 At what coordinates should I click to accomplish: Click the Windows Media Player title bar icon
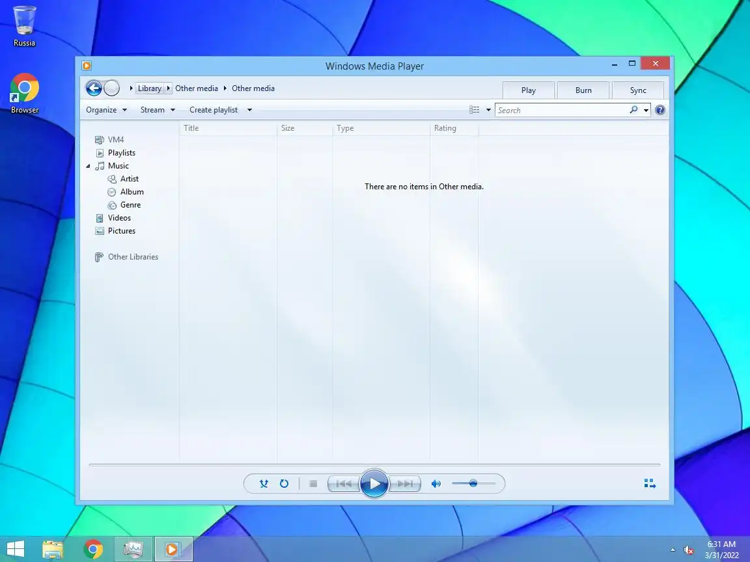(x=87, y=66)
